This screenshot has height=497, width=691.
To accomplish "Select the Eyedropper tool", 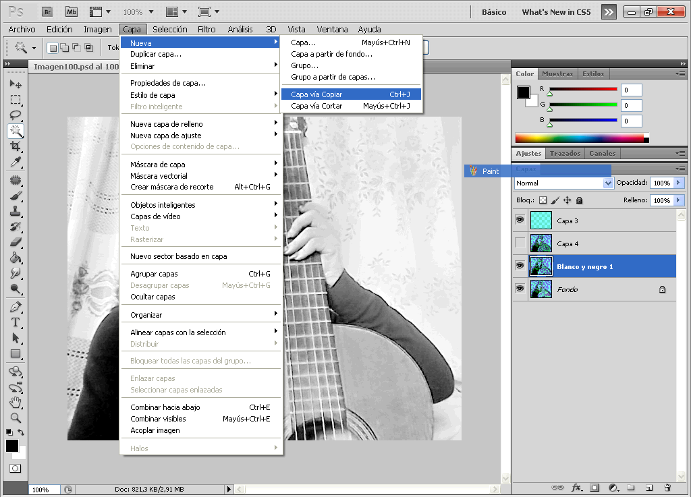I will click(16, 162).
